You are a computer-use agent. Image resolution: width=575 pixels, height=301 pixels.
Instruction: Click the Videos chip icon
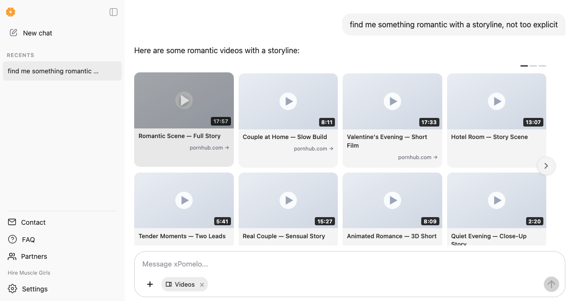point(169,285)
